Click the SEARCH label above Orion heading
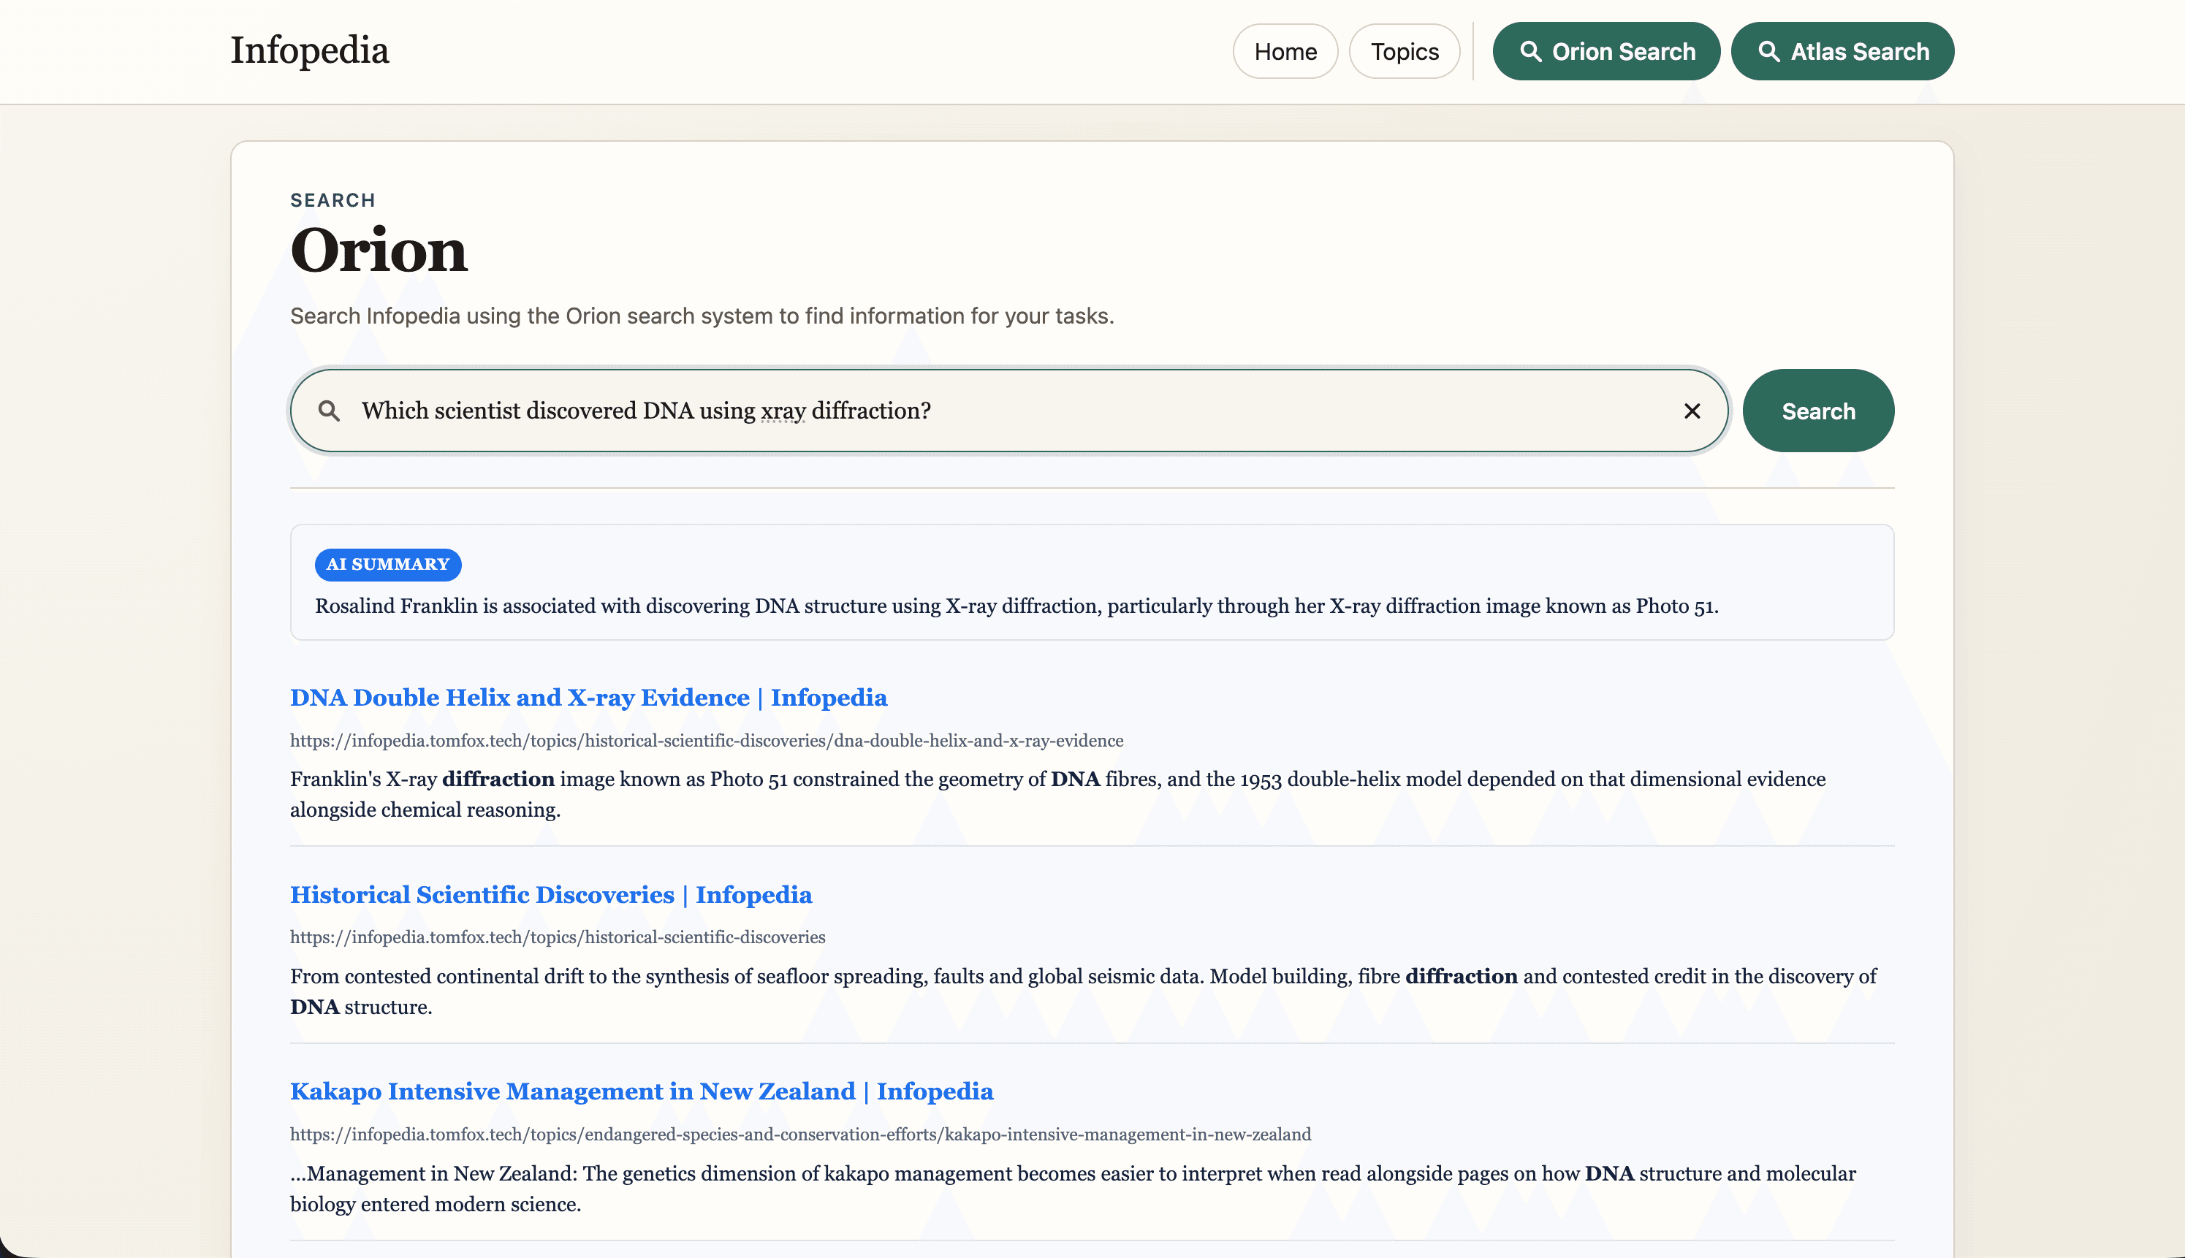Screen dimensions: 2185x1258 tap(332, 200)
